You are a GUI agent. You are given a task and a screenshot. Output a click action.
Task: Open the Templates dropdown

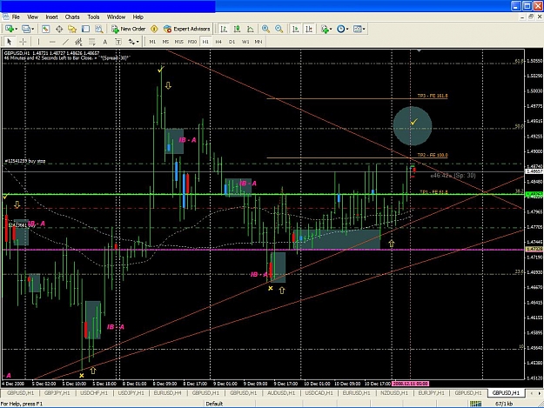[359, 29]
